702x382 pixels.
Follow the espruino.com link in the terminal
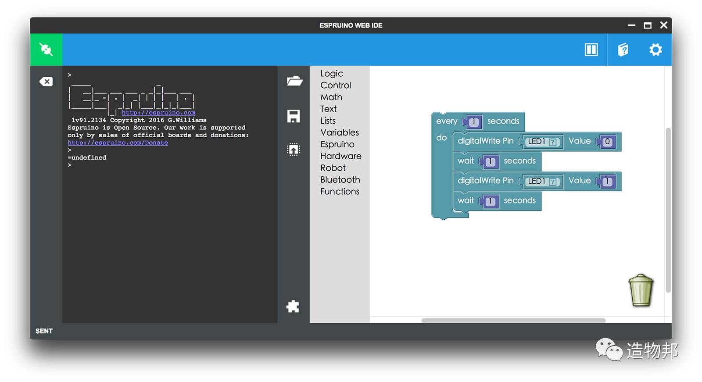point(158,113)
